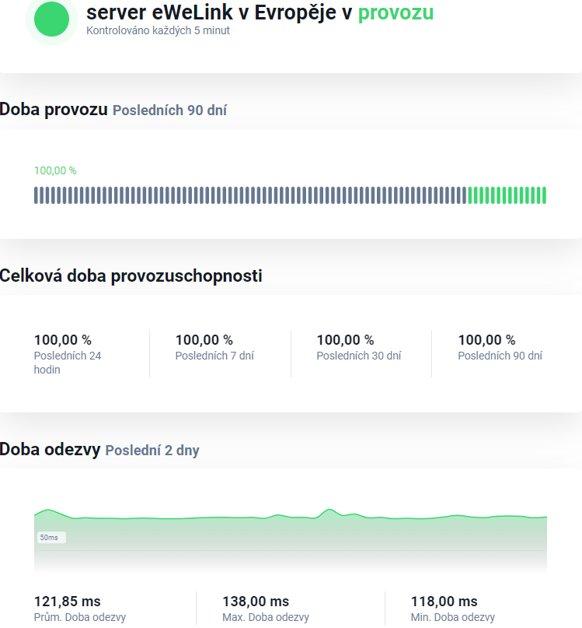The image size is (582, 628).
Task: Click the green word provozu in title
Action: point(396,12)
